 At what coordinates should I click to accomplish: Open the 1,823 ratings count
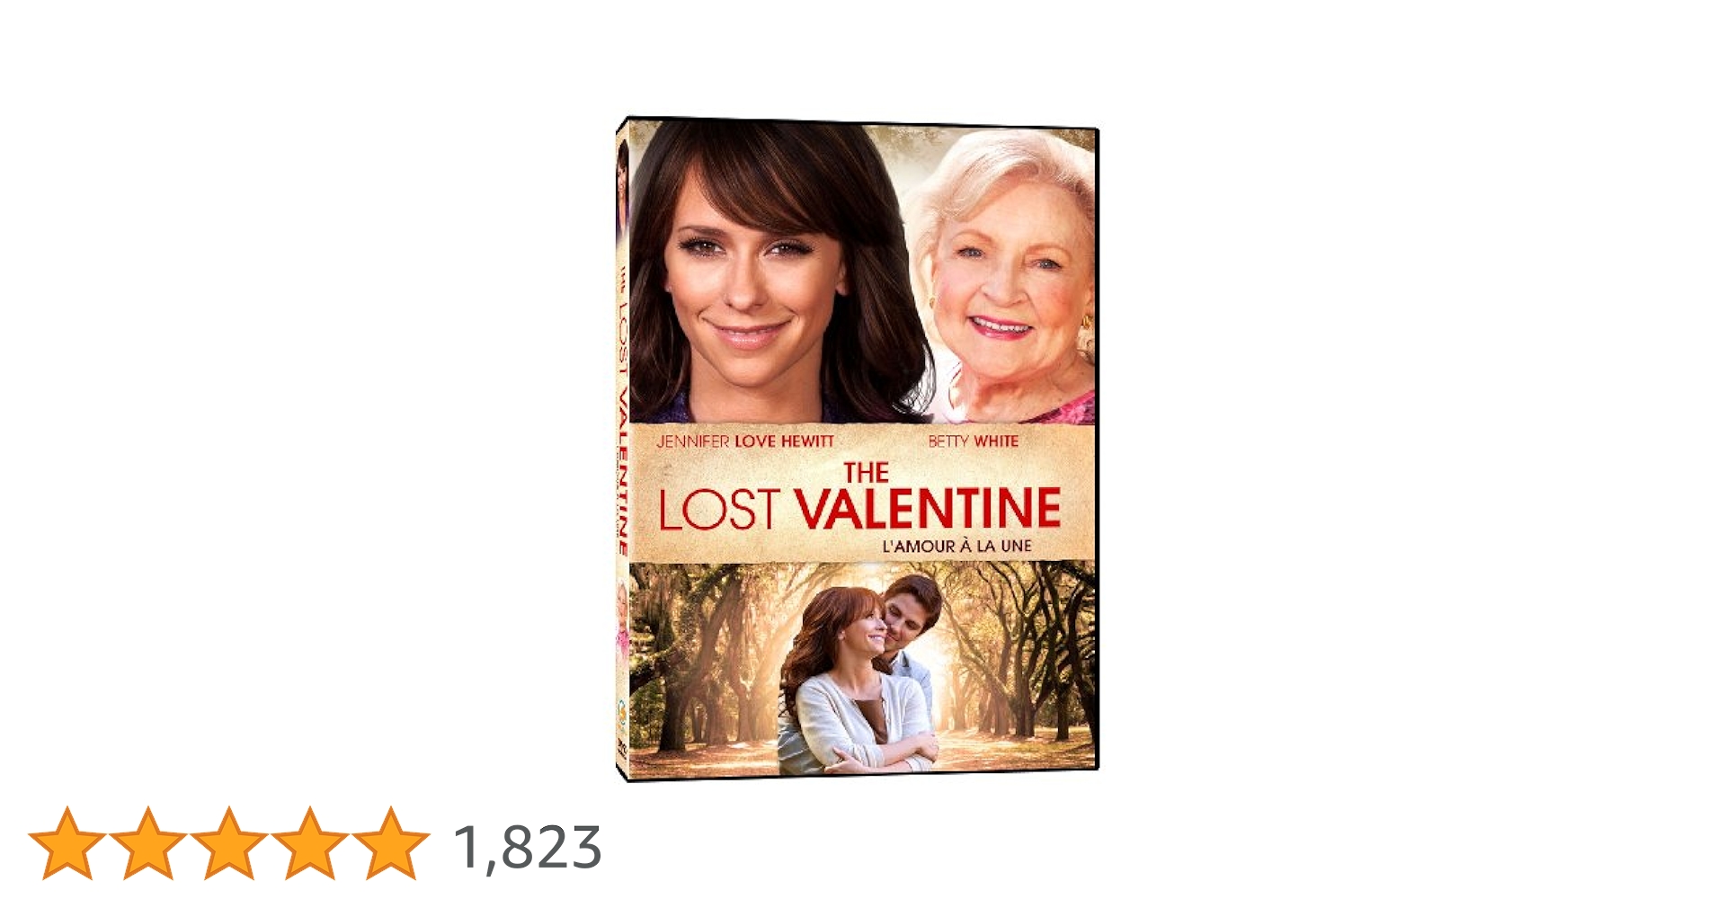pyautogui.click(x=528, y=847)
